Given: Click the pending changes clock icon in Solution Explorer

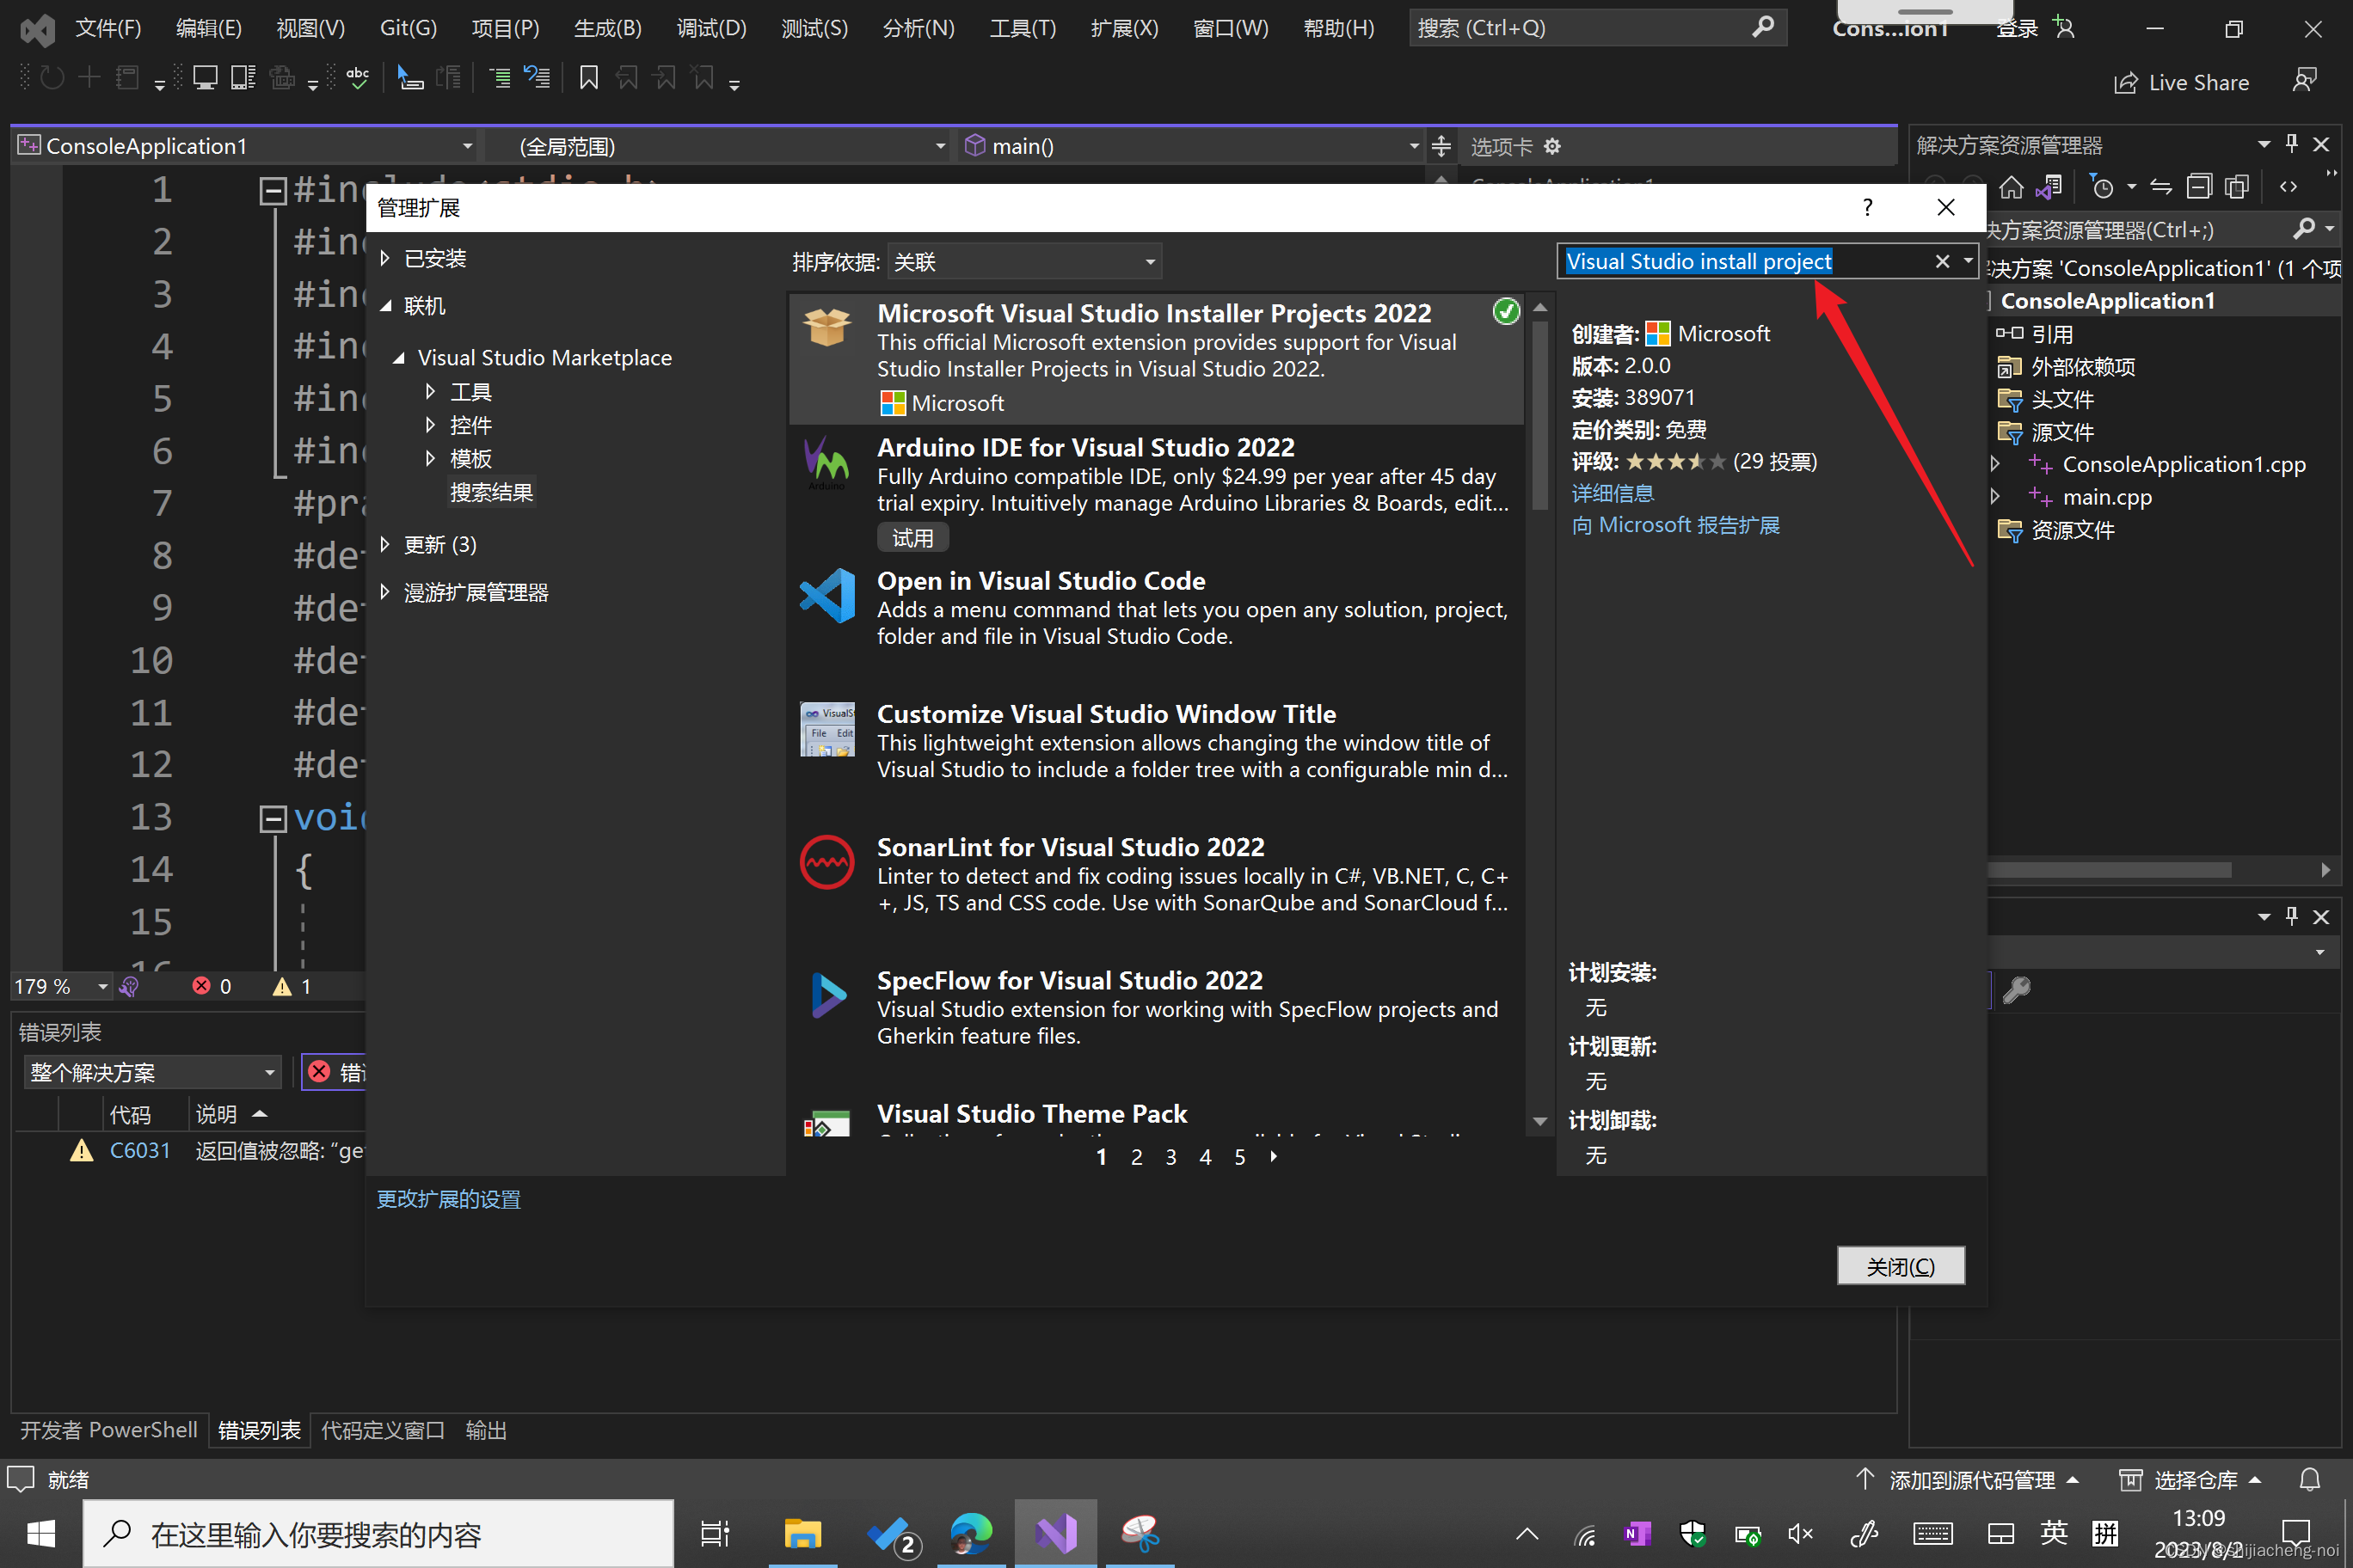Looking at the screenshot, I should [x=2102, y=187].
